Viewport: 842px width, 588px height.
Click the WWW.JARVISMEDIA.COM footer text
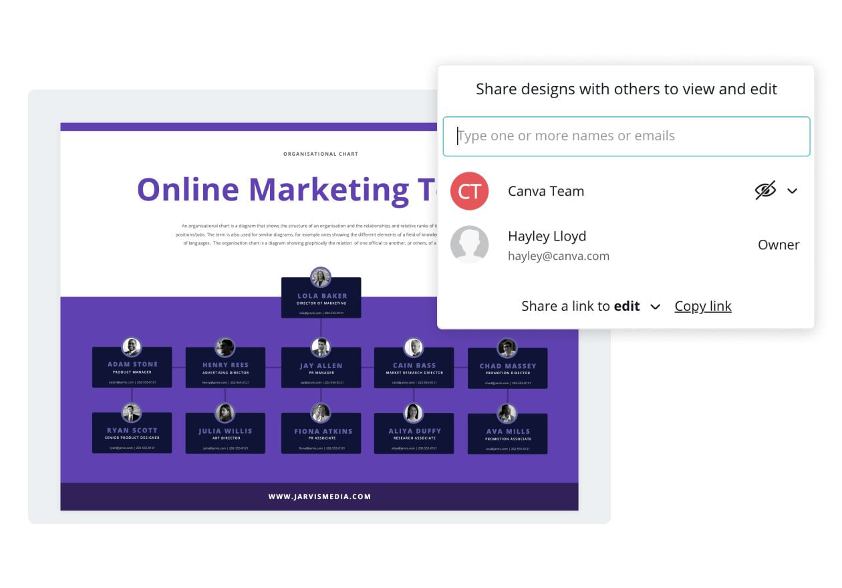pyautogui.click(x=321, y=496)
